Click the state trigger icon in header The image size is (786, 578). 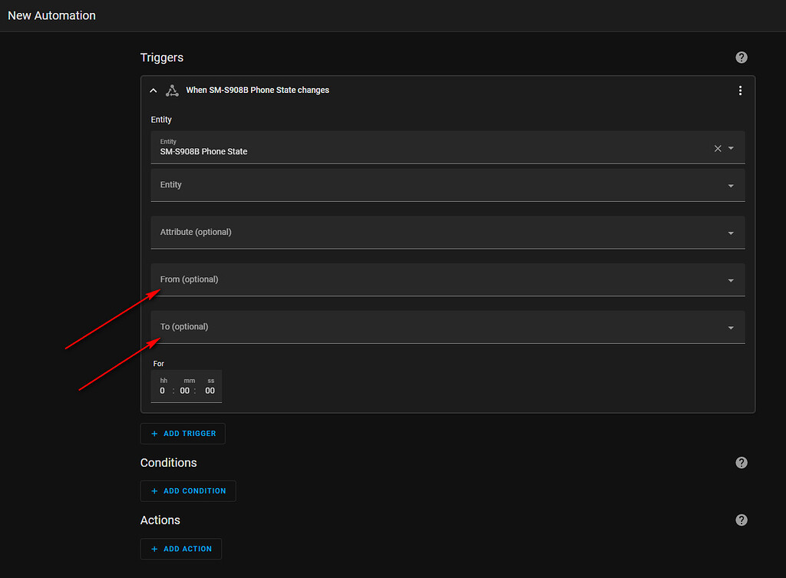coord(172,91)
